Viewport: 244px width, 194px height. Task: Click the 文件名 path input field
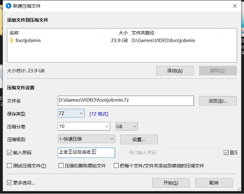[x=126, y=101]
